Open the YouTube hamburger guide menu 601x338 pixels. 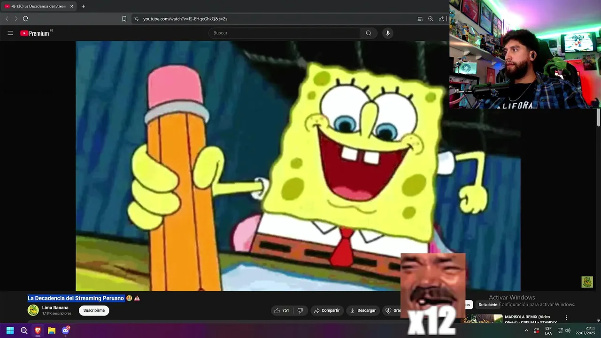(10, 33)
